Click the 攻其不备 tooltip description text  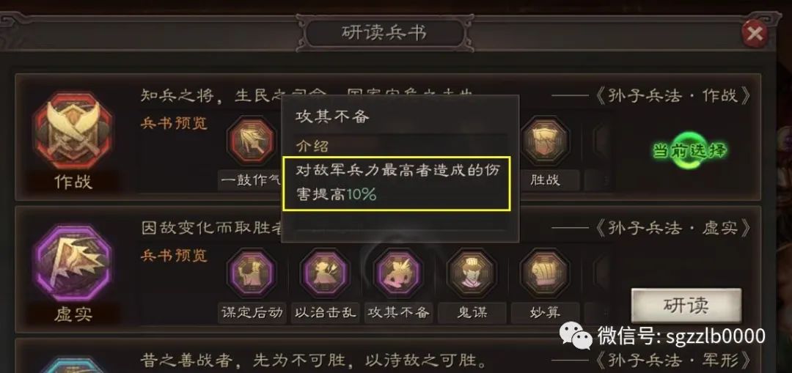[x=397, y=182]
